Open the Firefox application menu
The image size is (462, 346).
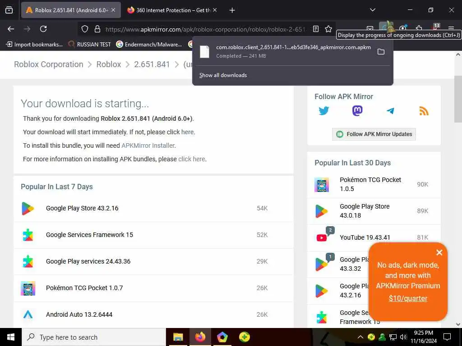pyautogui.click(x=451, y=28)
